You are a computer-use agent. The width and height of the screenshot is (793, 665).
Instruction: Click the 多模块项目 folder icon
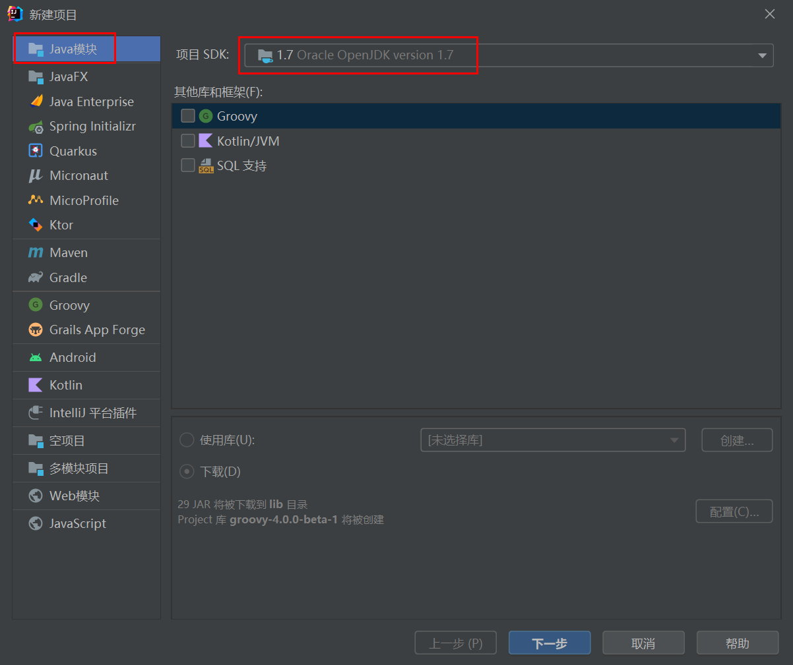pos(36,469)
